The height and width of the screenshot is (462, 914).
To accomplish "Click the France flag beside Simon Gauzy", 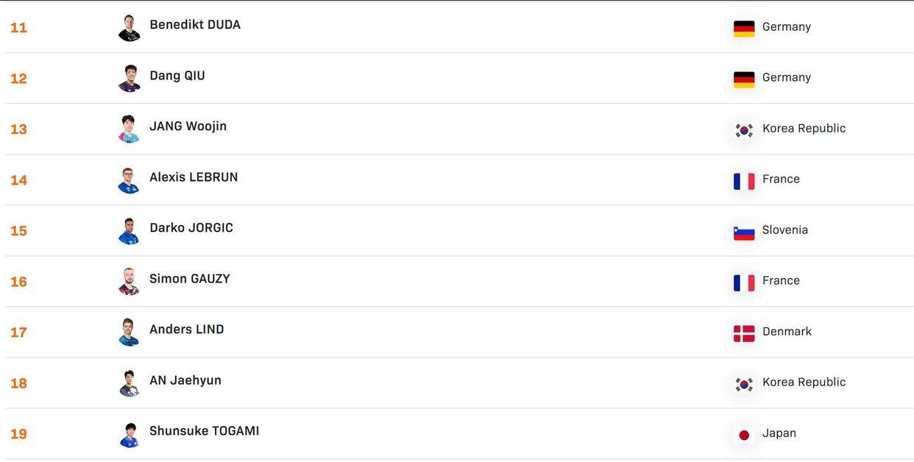I will pyautogui.click(x=744, y=282).
